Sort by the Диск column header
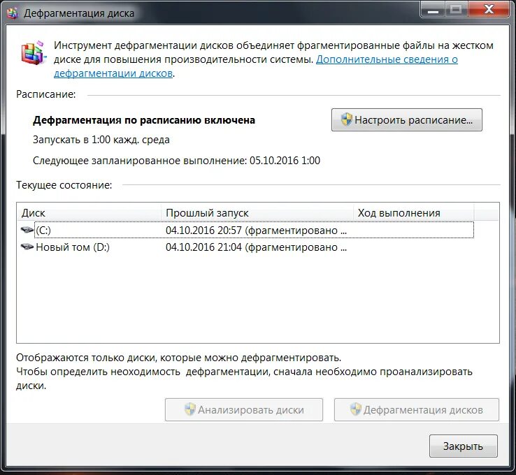Viewport: 516px width, 475px height. click(89, 212)
